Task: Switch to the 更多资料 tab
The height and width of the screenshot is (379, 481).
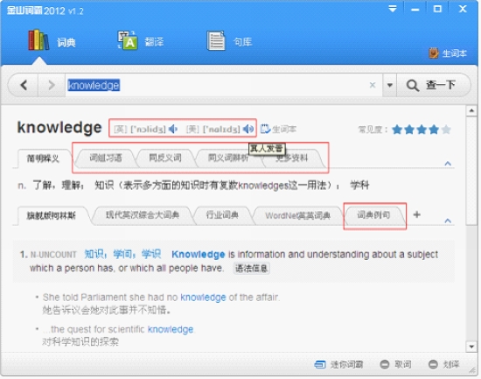Action: pyautogui.click(x=293, y=158)
